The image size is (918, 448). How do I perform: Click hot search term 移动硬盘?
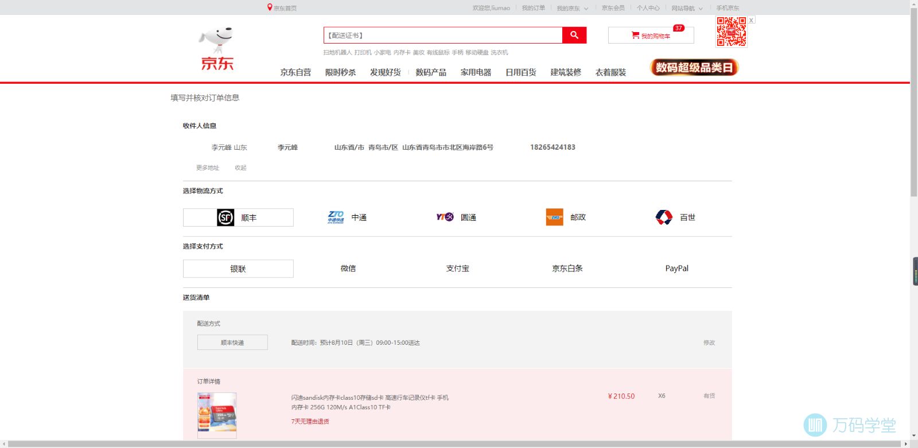pos(477,52)
